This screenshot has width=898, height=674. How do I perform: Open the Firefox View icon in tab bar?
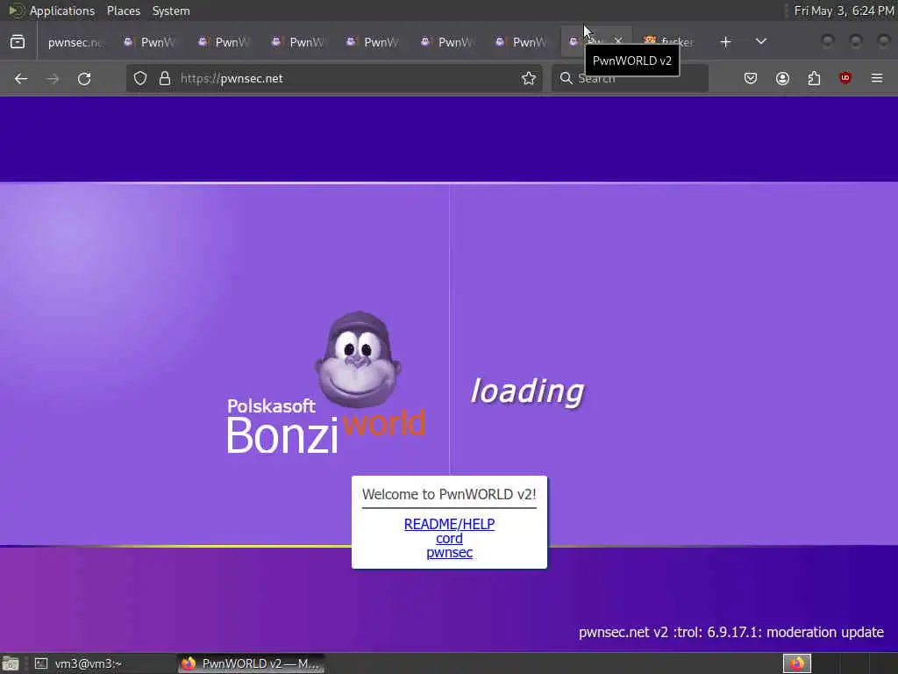click(18, 42)
